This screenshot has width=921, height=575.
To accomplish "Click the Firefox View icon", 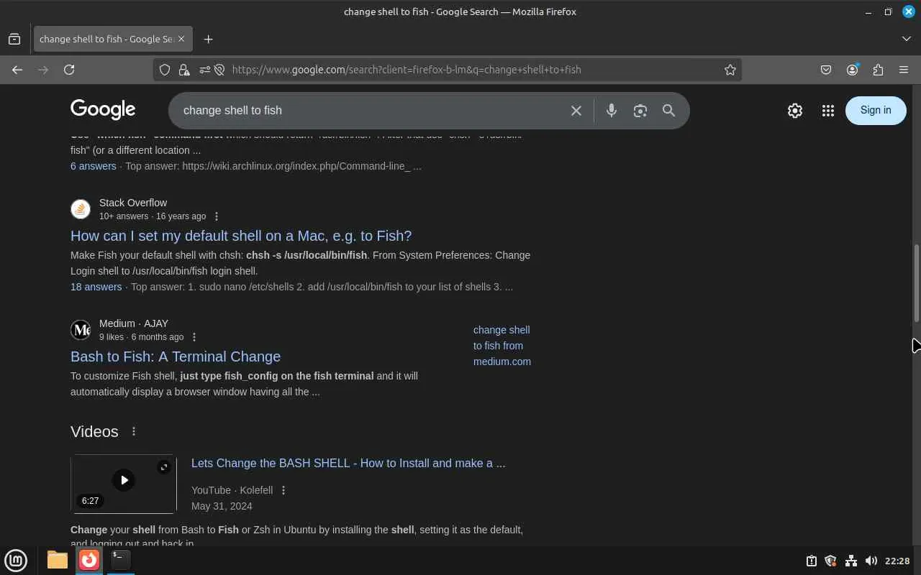I will 14,39.
